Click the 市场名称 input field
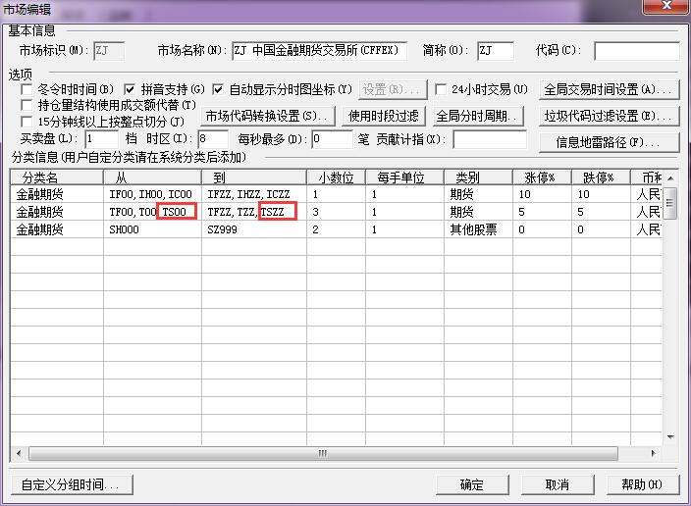Screen dimensions: 691x506 (x=334, y=51)
